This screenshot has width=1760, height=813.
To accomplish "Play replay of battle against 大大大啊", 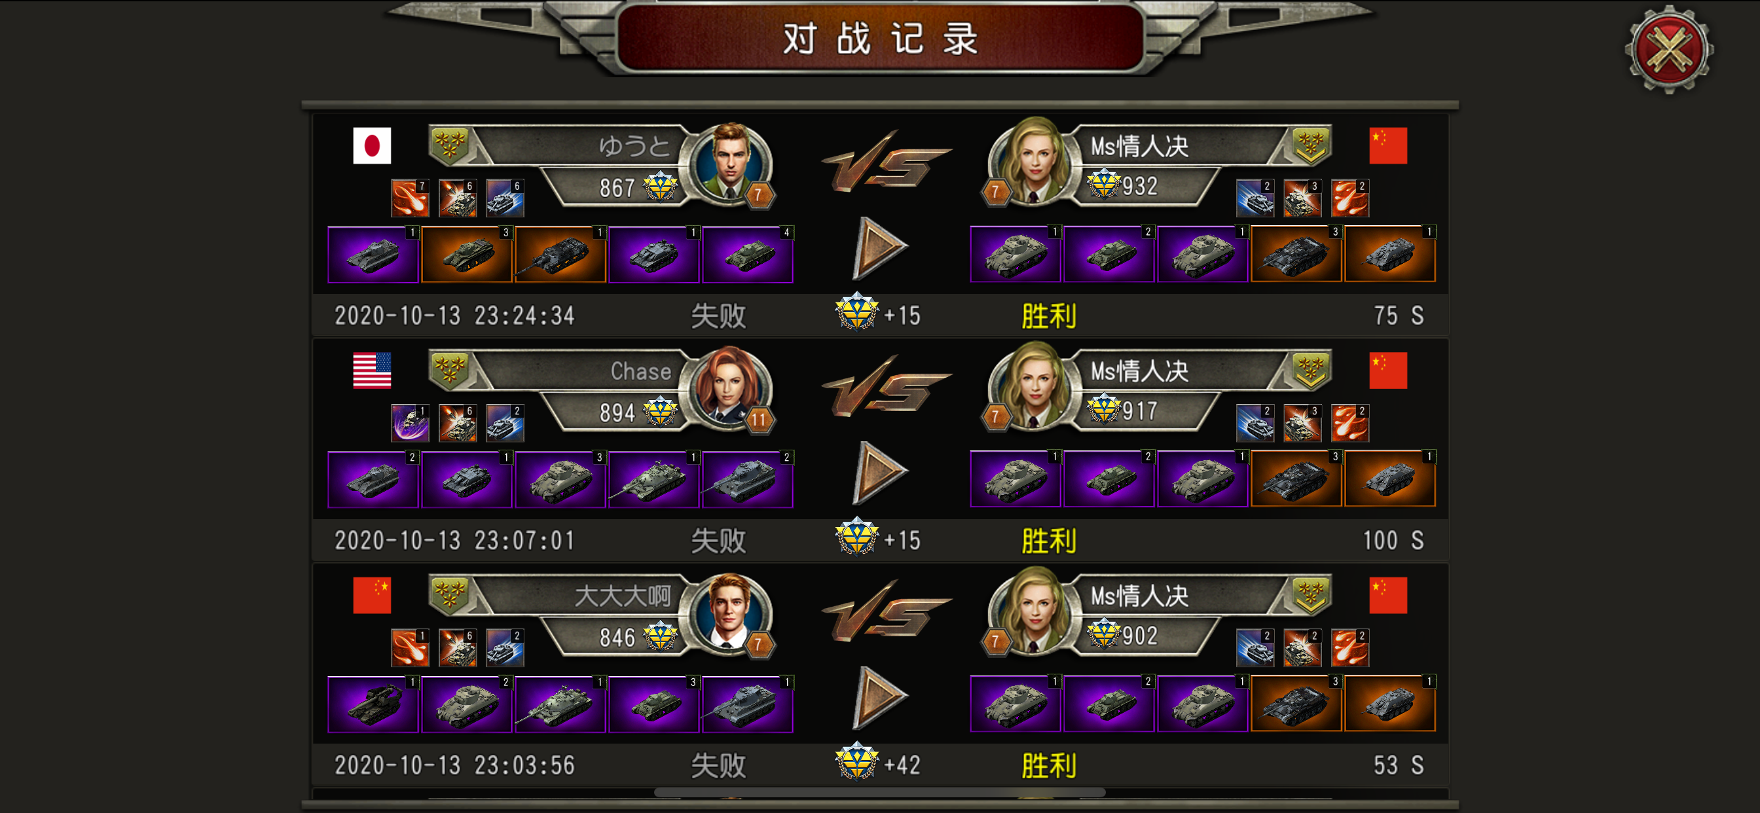I will [x=880, y=697].
